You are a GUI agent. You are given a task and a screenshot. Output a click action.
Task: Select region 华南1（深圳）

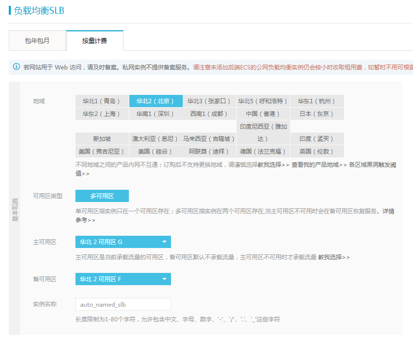tap(156, 113)
